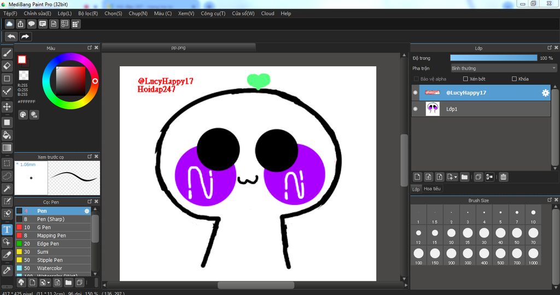
Task: Select the Select Pen tool
Action: point(7,201)
